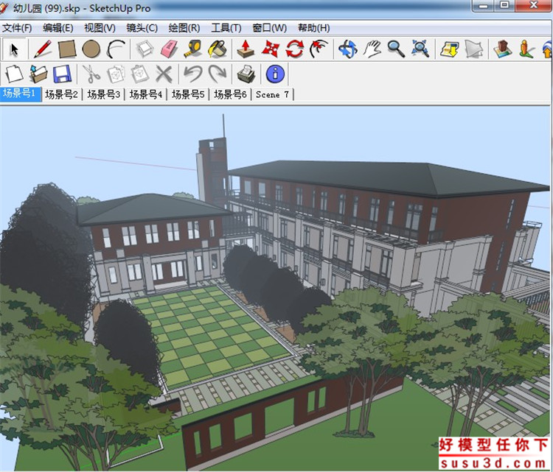
Task: Select the Pan hand tool
Action: pos(372,49)
